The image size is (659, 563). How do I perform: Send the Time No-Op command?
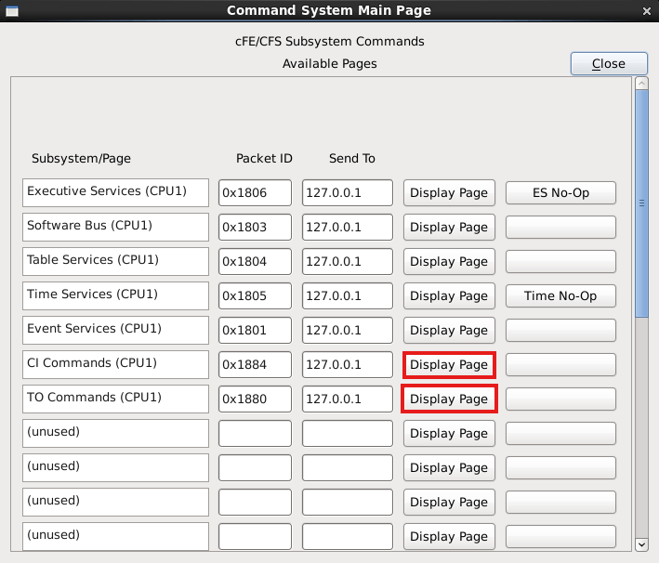[560, 296]
